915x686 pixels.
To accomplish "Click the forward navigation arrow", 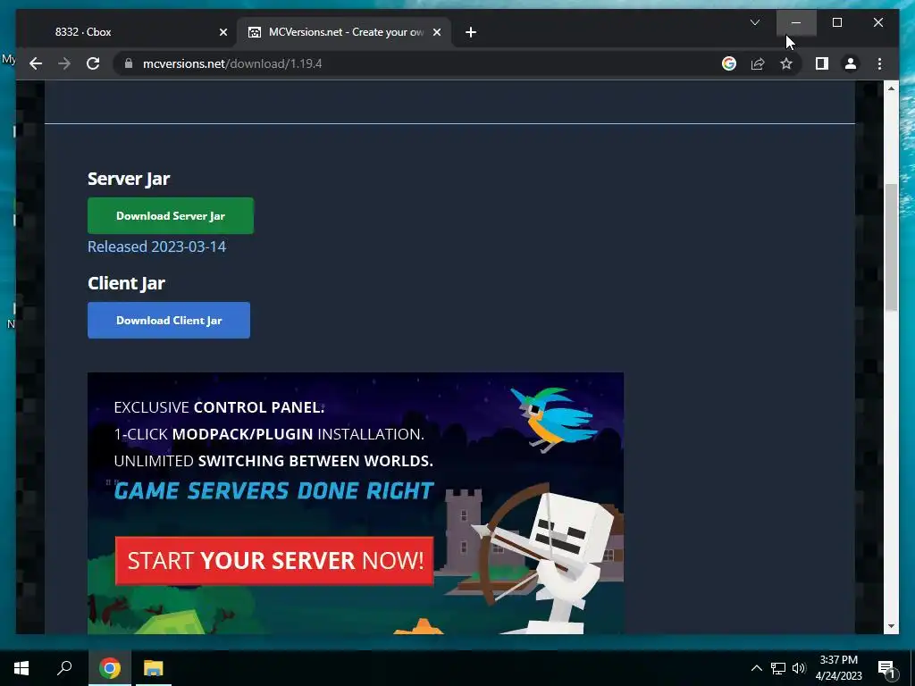I will (x=64, y=63).
